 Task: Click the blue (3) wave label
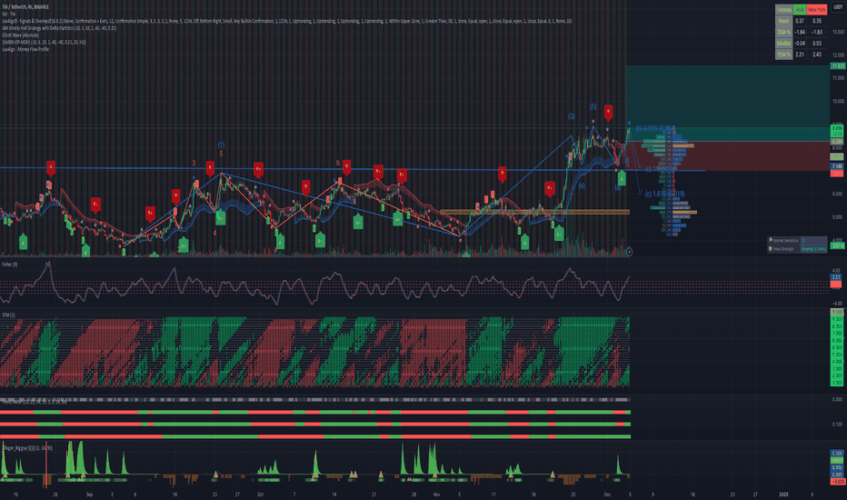(x=572, y=116)
